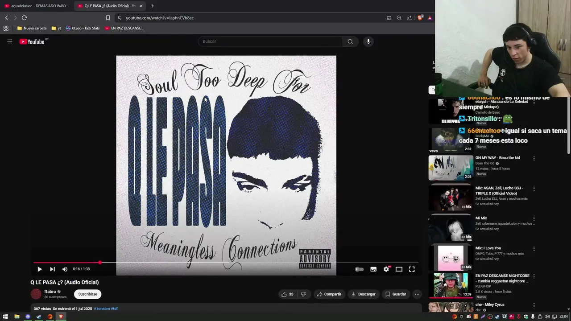Open ON MY WAY - Beau the kid thumbnail

pyautogui.click(x=451, y=168)
